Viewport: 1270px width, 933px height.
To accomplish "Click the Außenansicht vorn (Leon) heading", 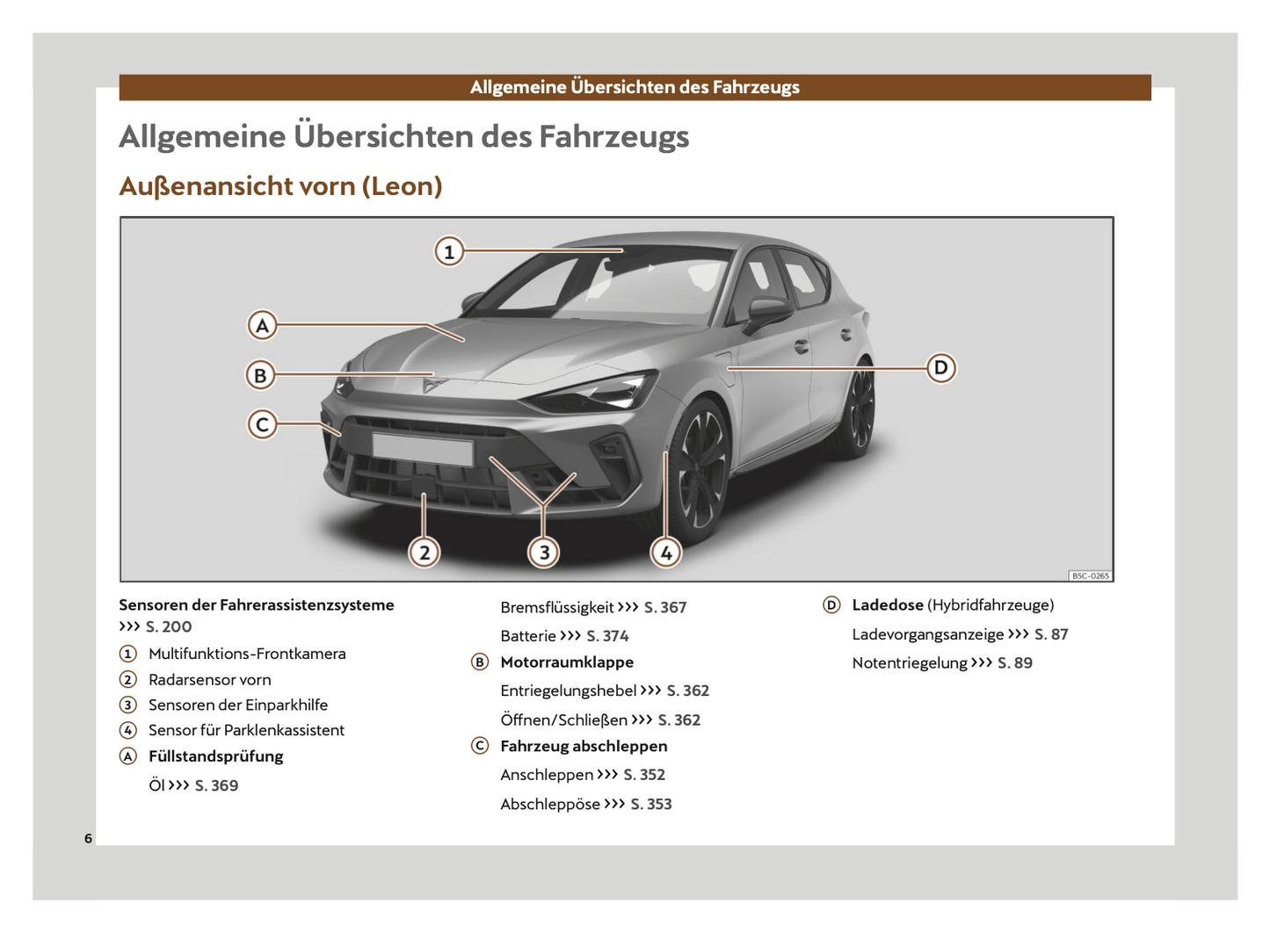I will (280, 186).
